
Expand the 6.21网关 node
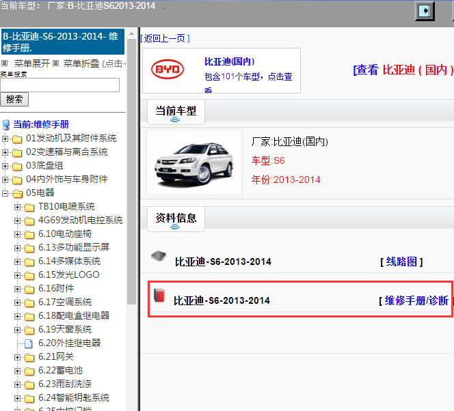point(17,357)
